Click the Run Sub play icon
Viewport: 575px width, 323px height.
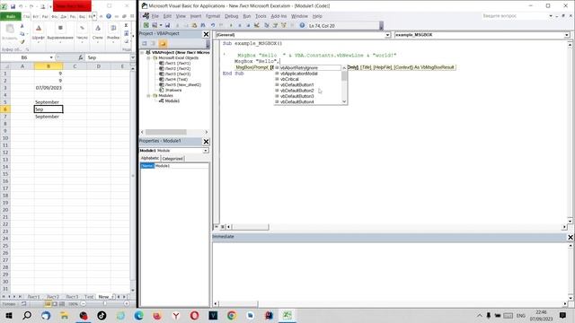231,25
